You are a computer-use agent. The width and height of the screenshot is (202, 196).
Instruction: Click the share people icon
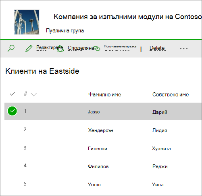click(60, 49)
